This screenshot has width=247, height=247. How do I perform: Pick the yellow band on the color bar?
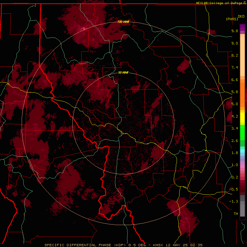[242, 117]
